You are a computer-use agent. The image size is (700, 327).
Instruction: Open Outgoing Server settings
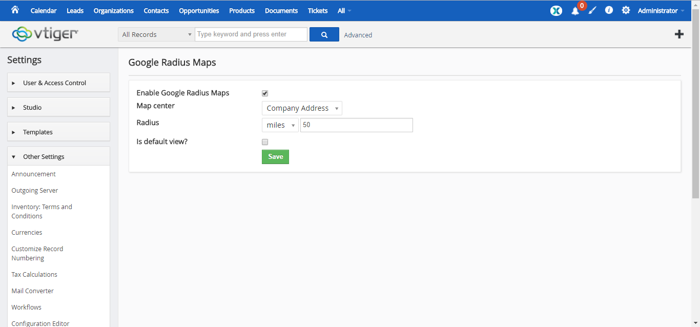pos(35,190)
